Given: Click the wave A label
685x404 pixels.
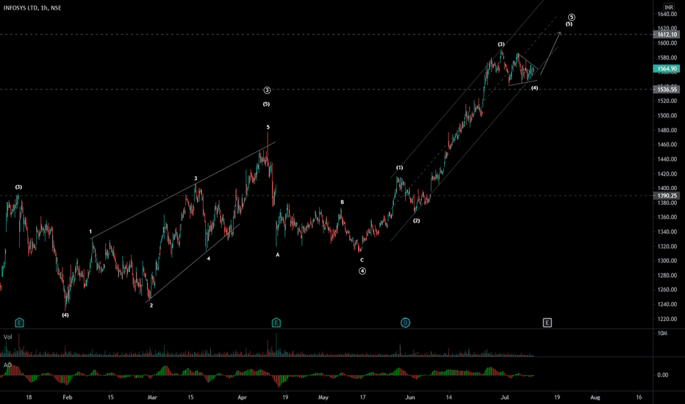Looking at the screenshot, I should (x=277, y=255).
